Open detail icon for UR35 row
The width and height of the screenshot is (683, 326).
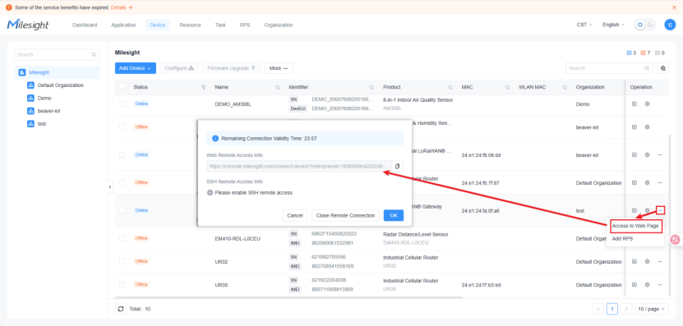click(635, 285)
